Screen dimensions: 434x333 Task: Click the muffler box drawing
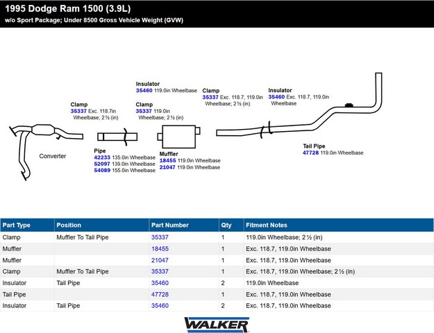pyautogui.click(x=178, y=137)
